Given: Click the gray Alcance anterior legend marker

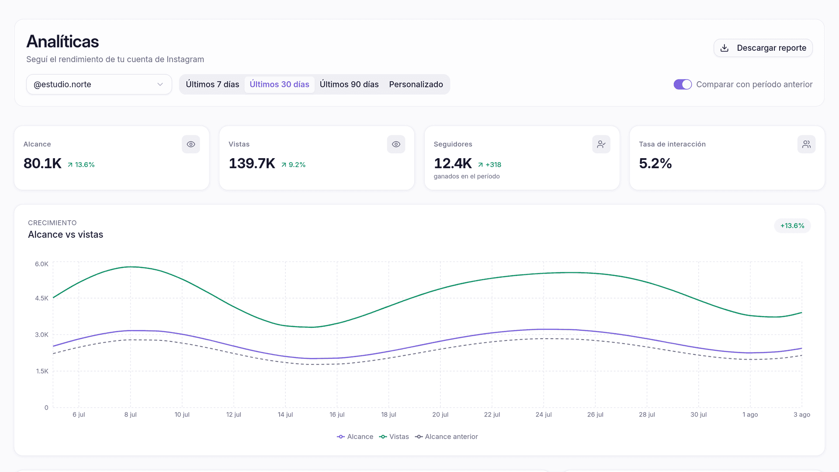Looking at the screenshot, I should 419,437.
